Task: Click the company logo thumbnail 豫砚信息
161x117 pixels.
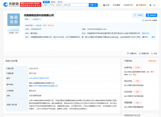Action: tap(14, 20)
